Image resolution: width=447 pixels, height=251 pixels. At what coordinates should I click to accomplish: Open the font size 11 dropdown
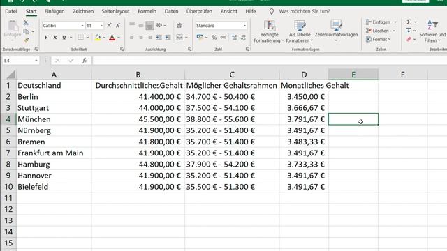click(101, 26)
